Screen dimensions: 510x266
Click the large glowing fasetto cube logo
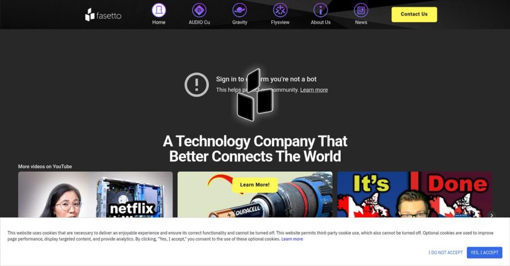coord(255,95)
